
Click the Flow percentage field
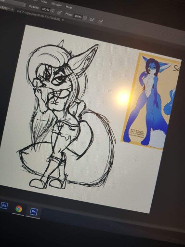point(78,16)
